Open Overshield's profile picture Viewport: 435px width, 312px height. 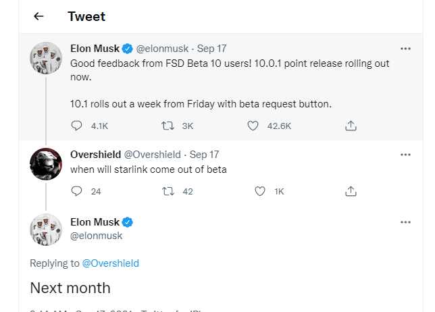(x=46, y=164)
